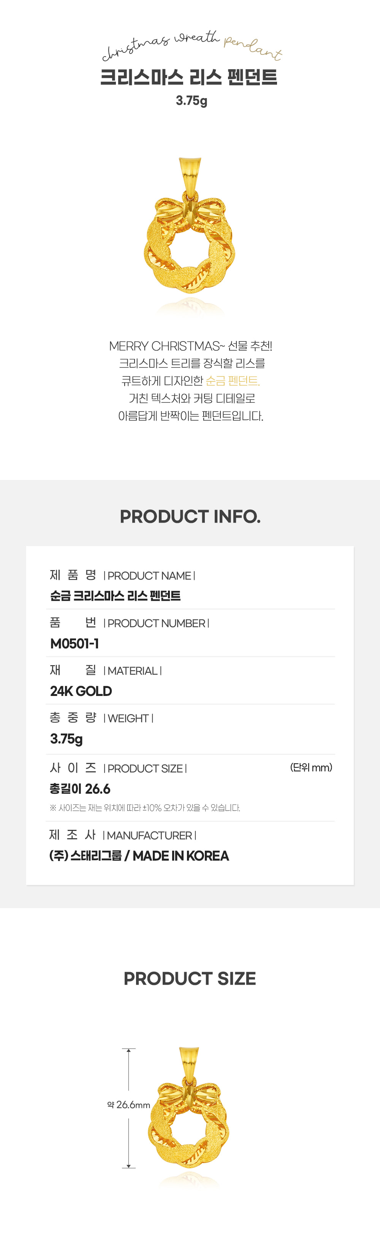Click the size value 총길이 26.6
Viewport: 380px width, 1255px height.
[x=80, y=789]
